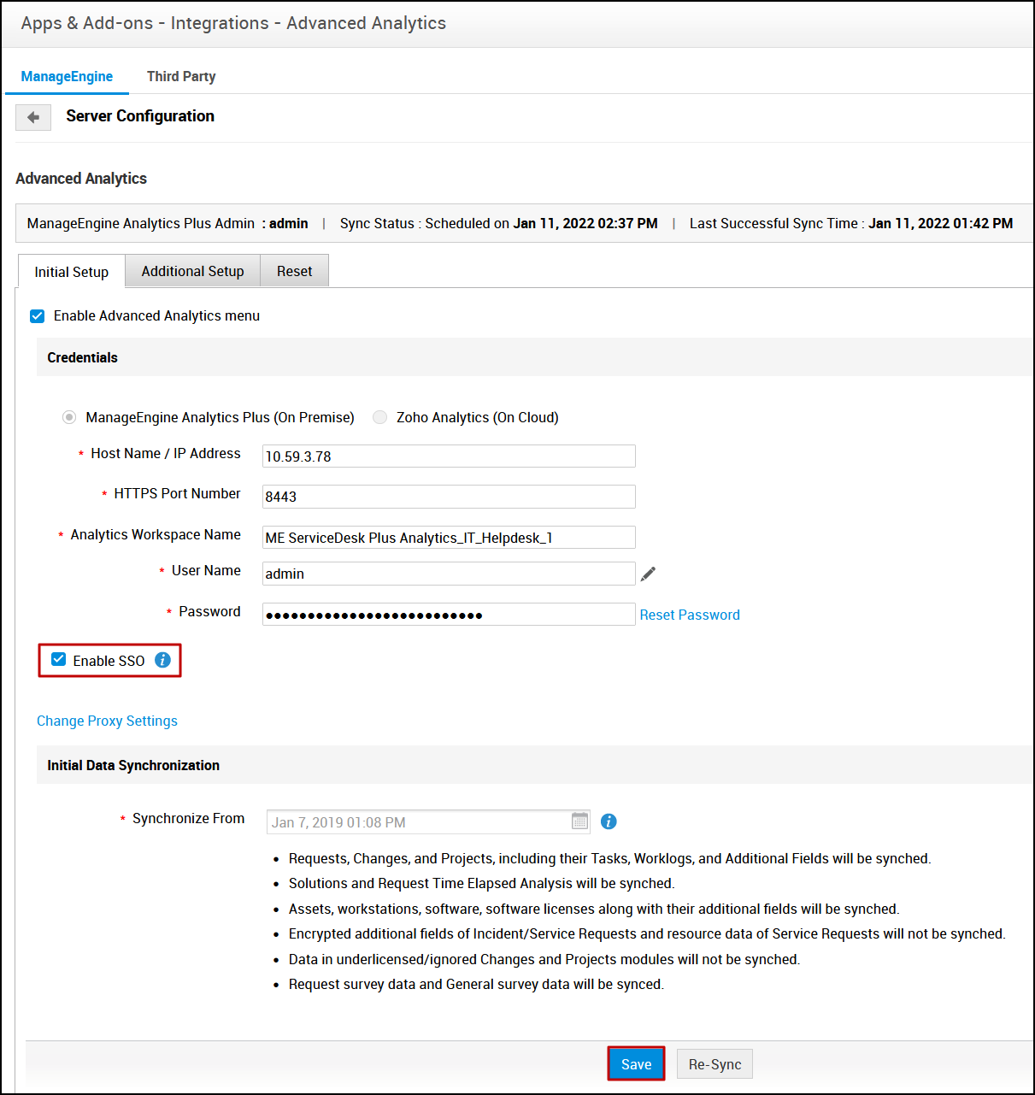1035x1095 pixels.
Task: Select Zoho Analytics (On Cloud) radio option
Action: (380, 417)
